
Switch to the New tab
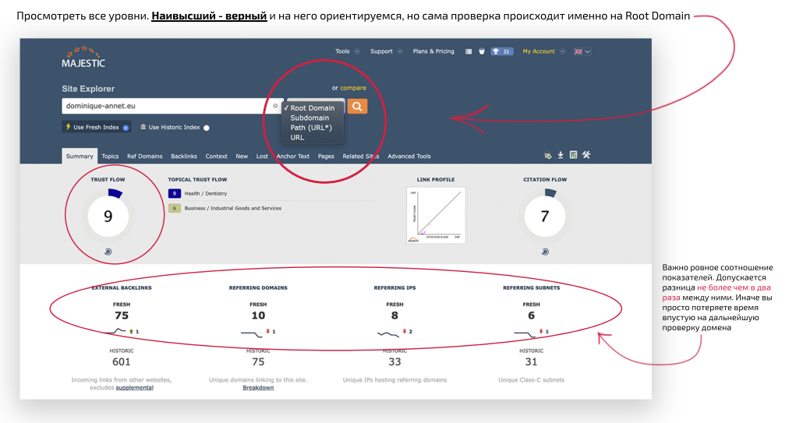click(242, 157)
